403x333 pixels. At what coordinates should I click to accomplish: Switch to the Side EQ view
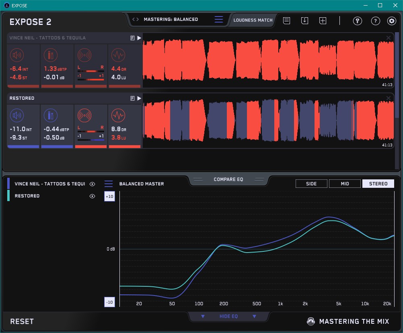pyautogui.click(x=311, y=184)
